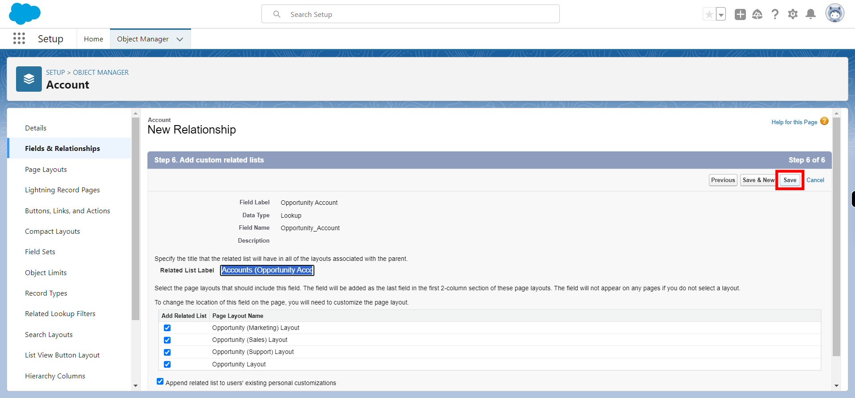Open the favorites list dropdown arrow
This screenshot has width=855, height=398.
721,14
